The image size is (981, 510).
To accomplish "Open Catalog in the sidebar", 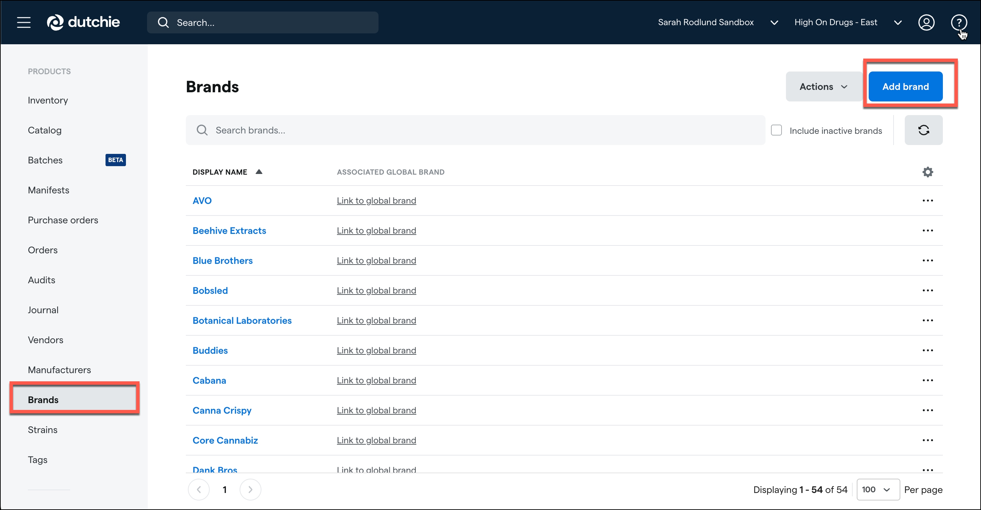I will tap(45, 130).
